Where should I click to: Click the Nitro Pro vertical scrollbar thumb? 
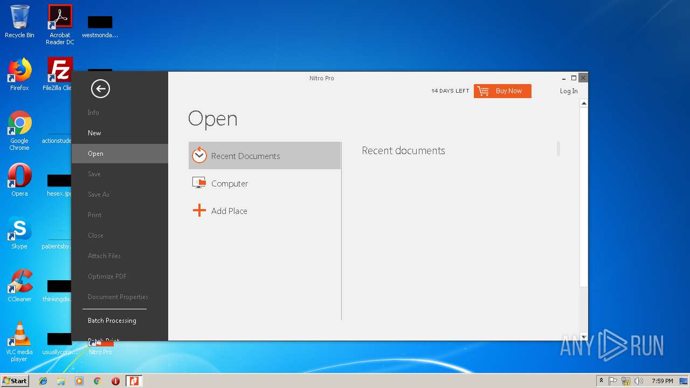pyautogui.click(x=584, y=197)
